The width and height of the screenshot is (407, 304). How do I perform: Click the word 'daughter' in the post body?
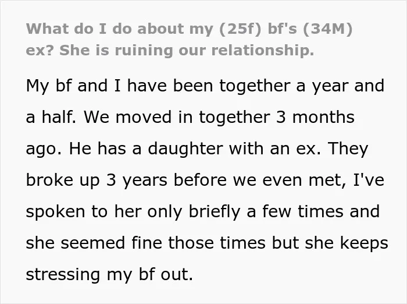pos(185,150)
